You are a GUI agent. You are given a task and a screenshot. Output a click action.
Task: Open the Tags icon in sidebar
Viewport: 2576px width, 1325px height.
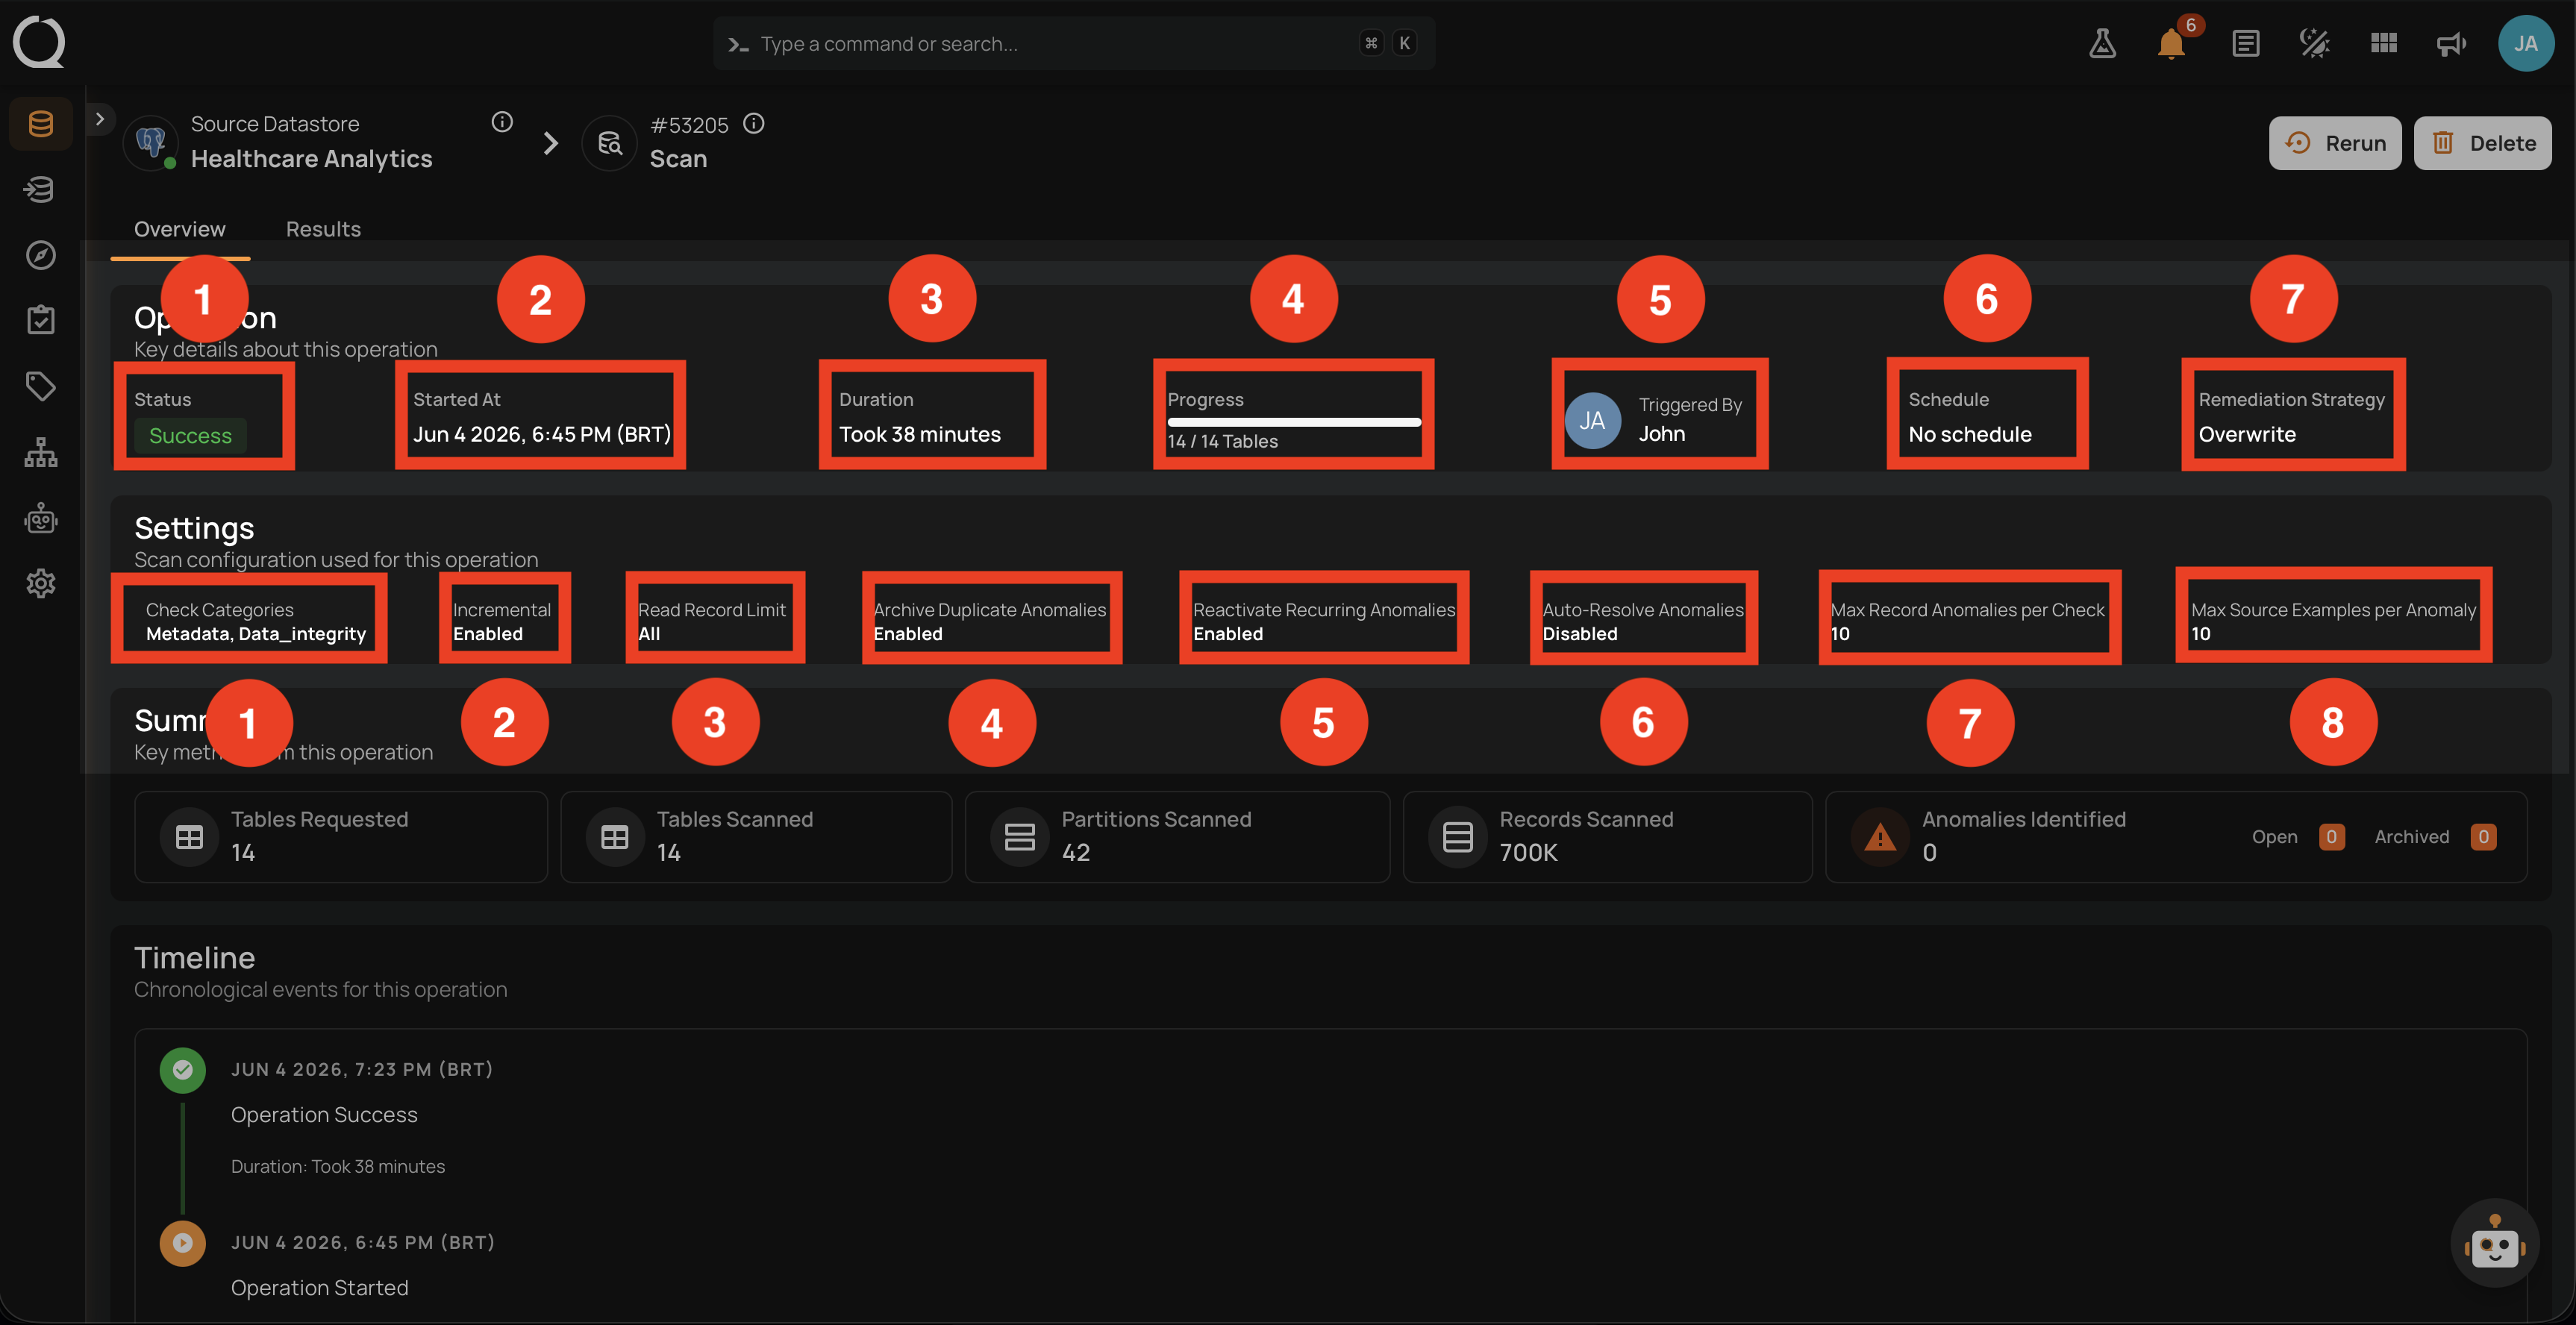coord(41,386)
